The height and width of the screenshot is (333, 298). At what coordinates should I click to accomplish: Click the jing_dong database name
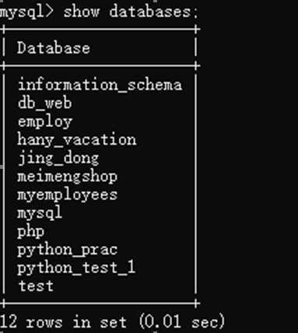pos(58,159)
